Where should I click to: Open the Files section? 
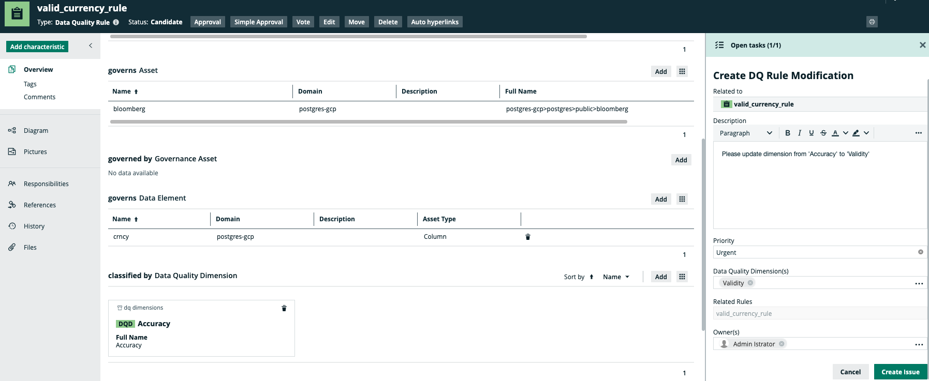30,247
